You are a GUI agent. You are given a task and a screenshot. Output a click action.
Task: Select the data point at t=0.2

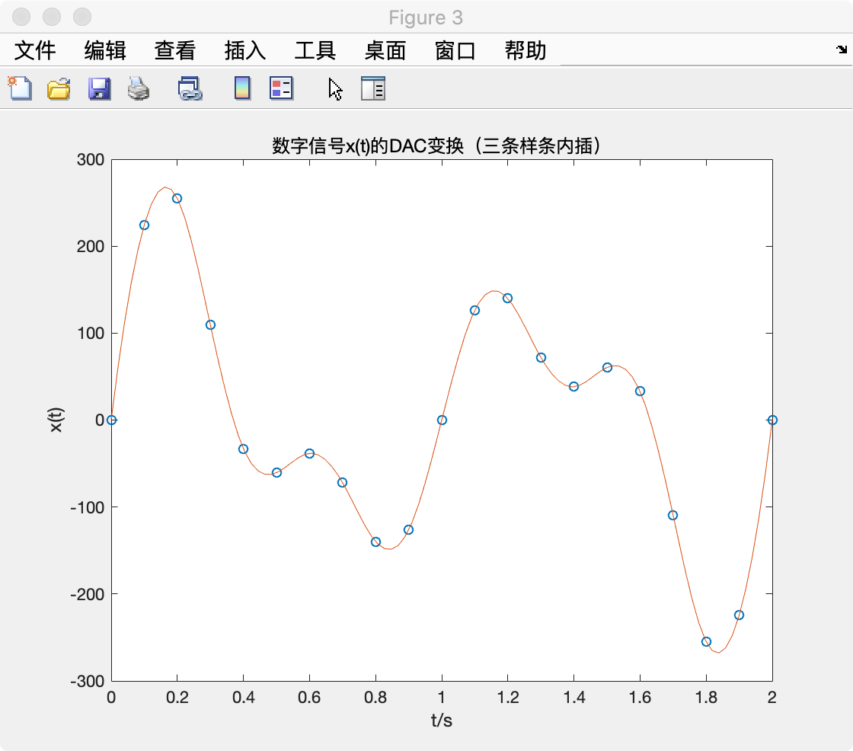pos(177,199)
